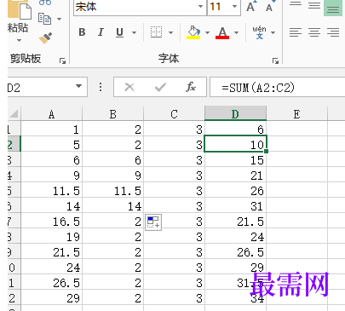345x311 pixels.
Task: Open the Auto Fill Options button
Action: 153,222
